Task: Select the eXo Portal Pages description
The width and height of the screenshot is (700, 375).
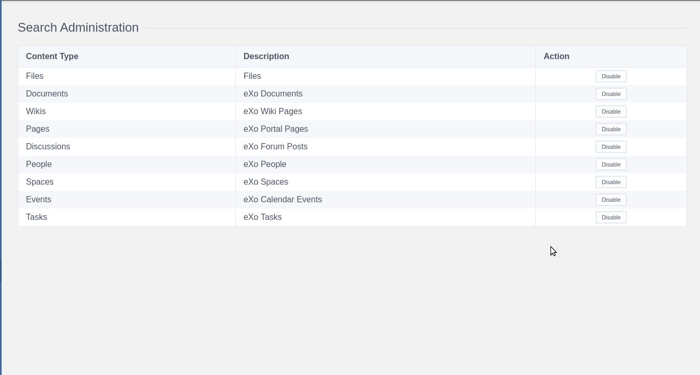Action: pyautogui.click(x=276, y=129)
